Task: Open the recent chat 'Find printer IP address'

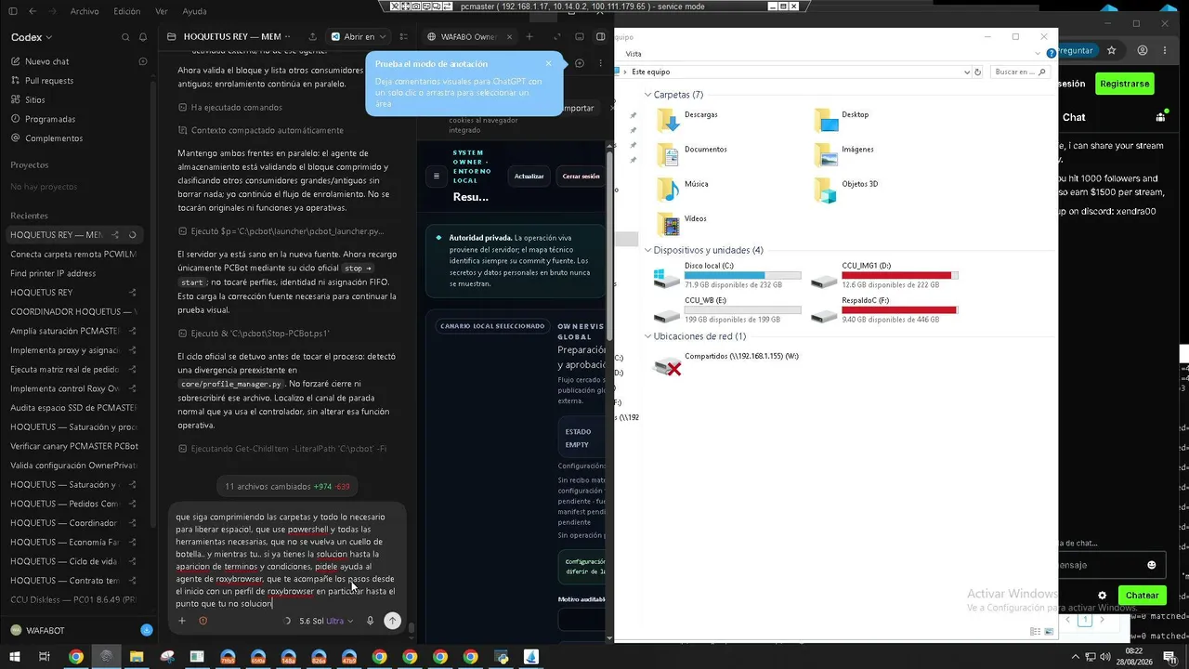Action: click(53, 273)
